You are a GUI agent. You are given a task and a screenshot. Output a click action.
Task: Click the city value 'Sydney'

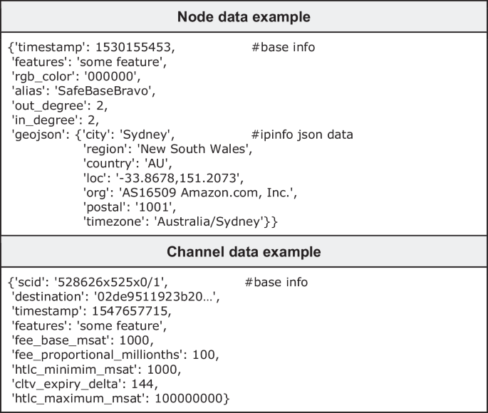point(147,135)
